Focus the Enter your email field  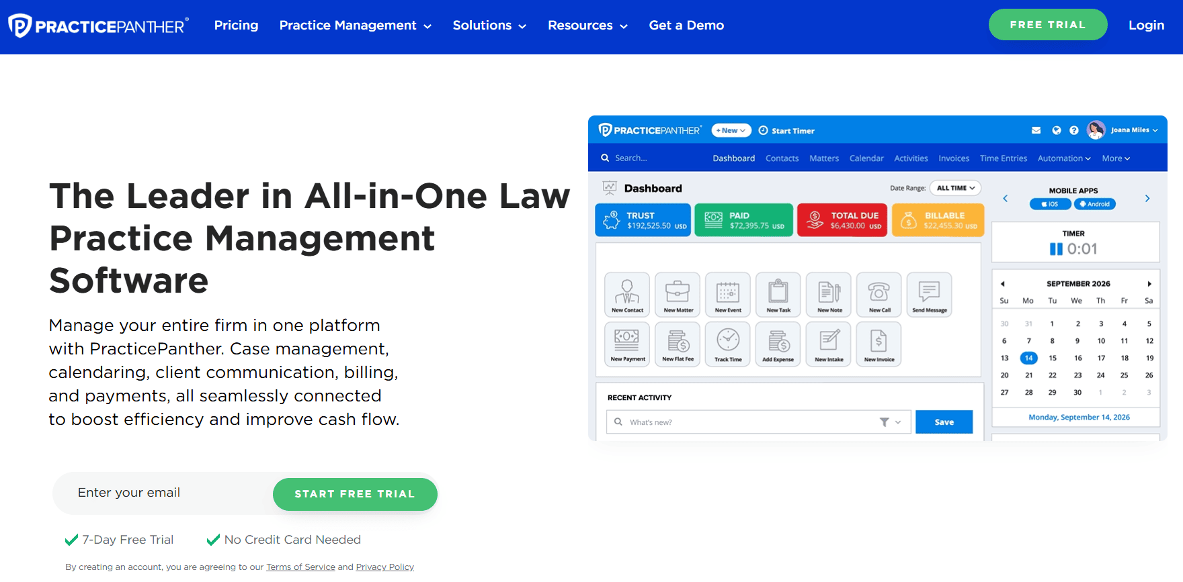pos(163,493)
